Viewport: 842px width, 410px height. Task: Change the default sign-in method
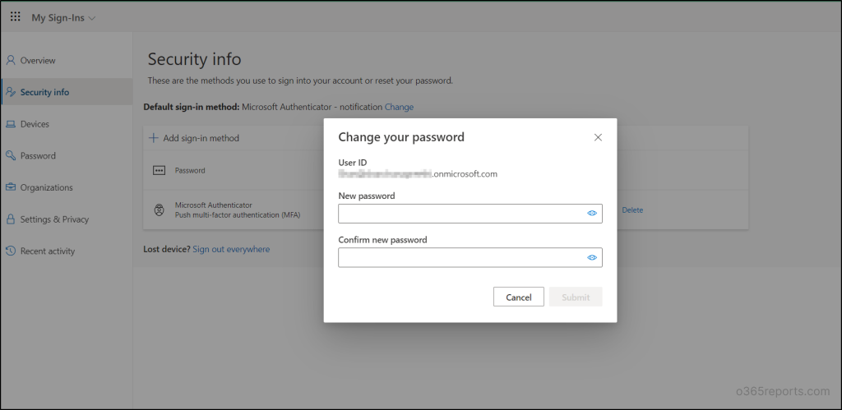[399, 107]
